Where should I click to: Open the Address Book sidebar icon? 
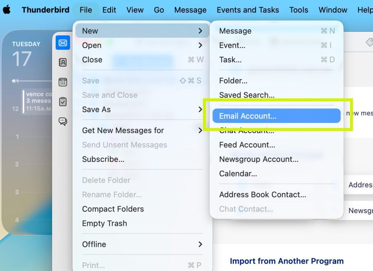pos(63,62)
